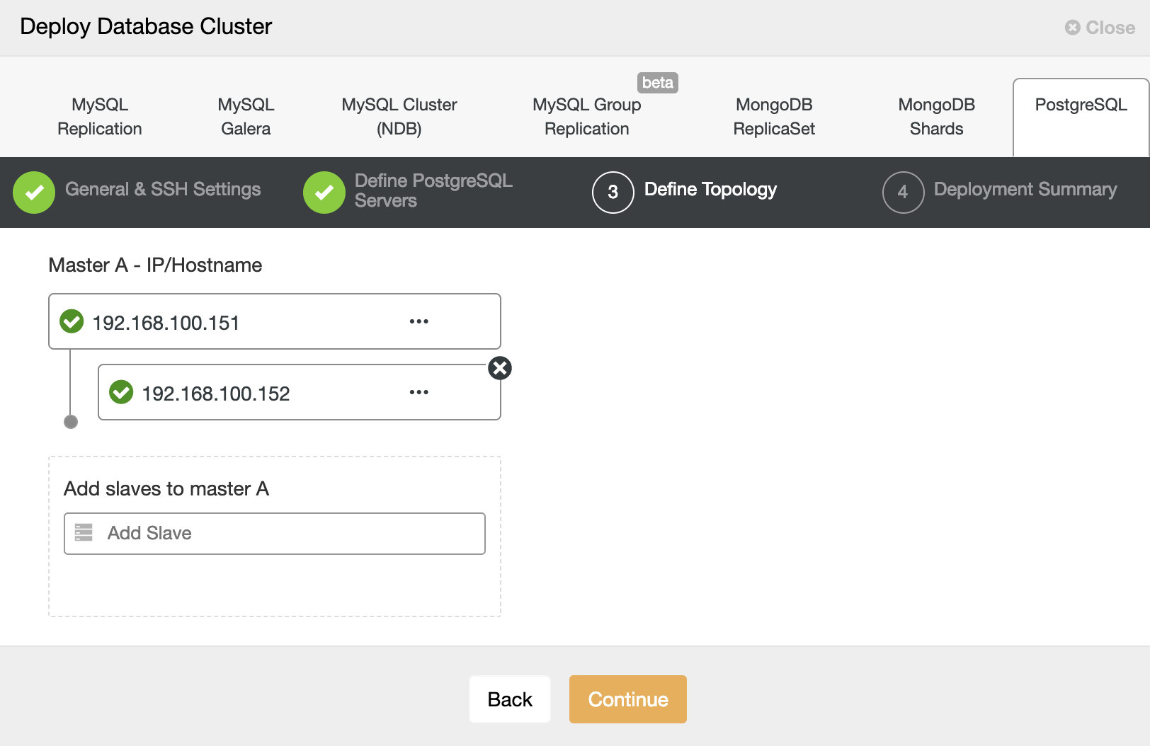This screenshot has height=746, width=1150.
Task: Open the MySQL Group Replication tab
Action: tap(587, 117)
